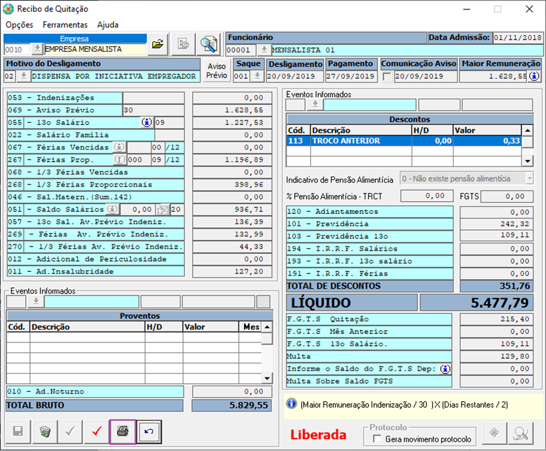Click the printer icon to print receipt
This screenshot has width=546, height=451.
coord(122,431)
